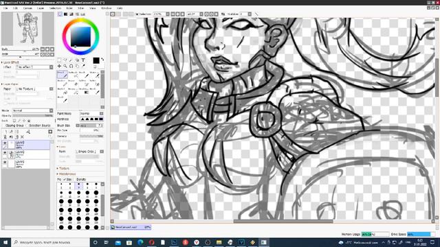This screenshot has height=247, width=440.
Task: Toggle the Selection Source checkbox
Action: [x=27, y=126]
